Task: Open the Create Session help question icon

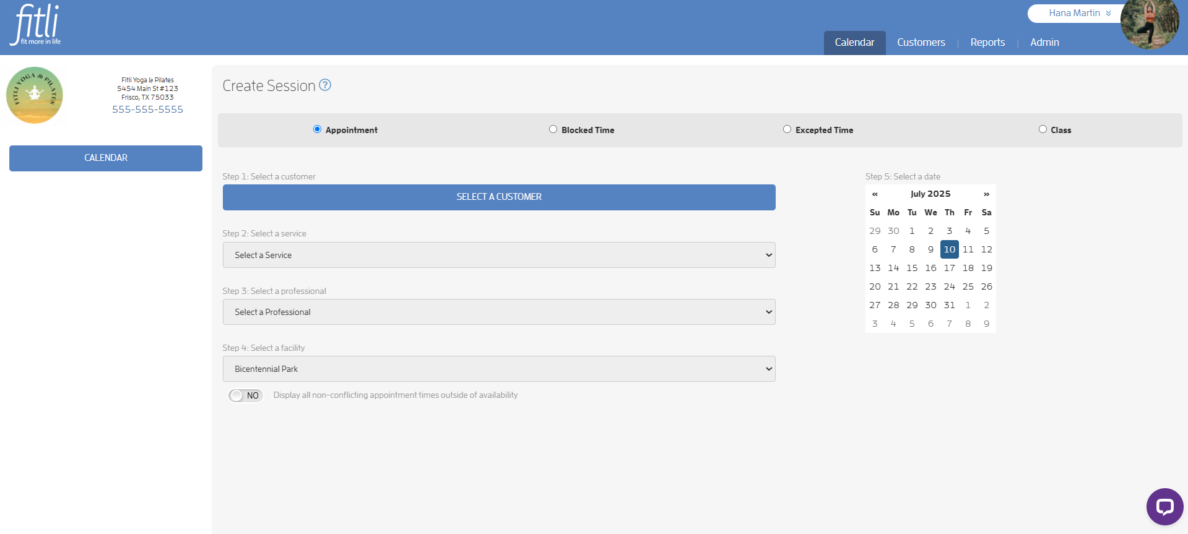Action: 325,85
